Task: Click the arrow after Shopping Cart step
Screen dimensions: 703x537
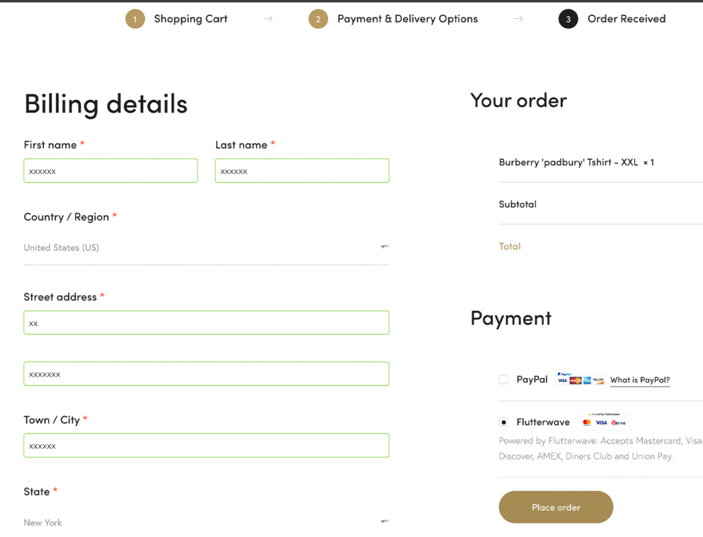Action: pyautogui.click(x=268, y=19)
